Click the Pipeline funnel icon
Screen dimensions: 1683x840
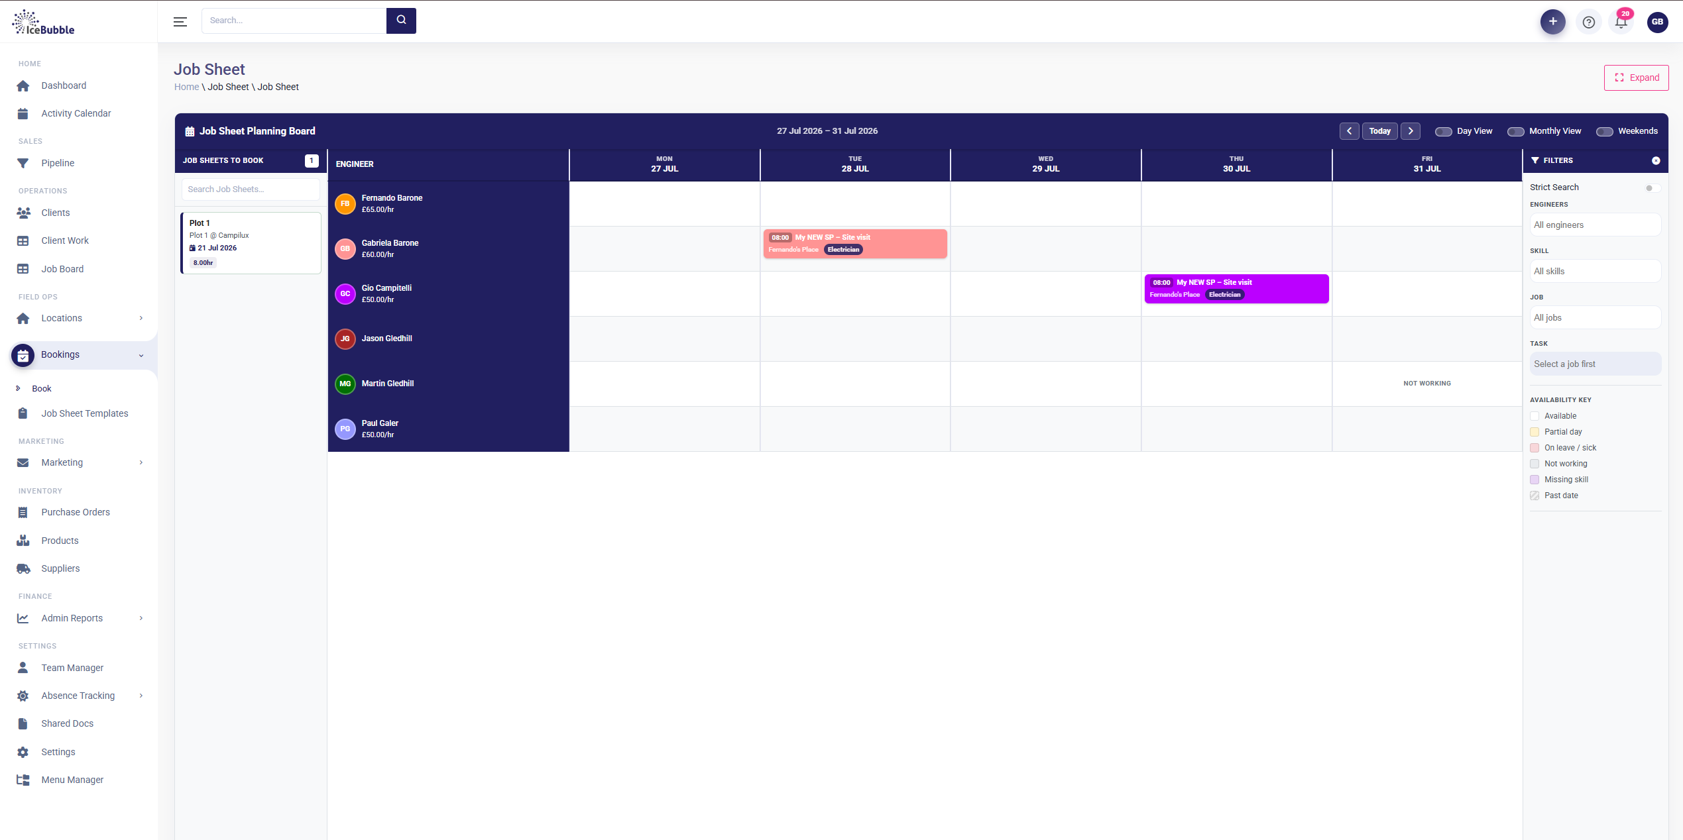pyautogui.click(x=23, y=163)
